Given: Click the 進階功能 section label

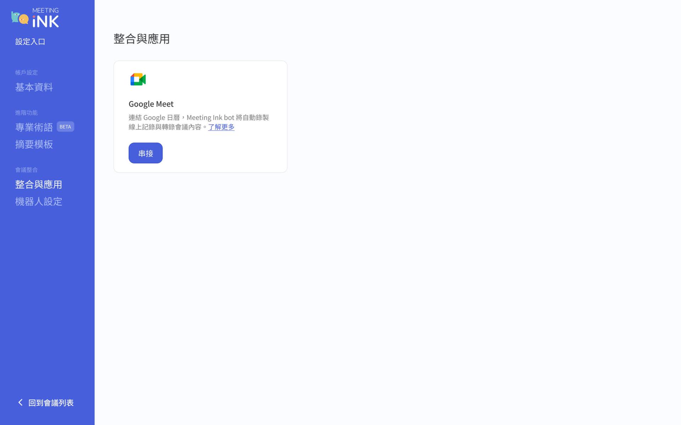Looking at the screenshot, I should 26,113.
